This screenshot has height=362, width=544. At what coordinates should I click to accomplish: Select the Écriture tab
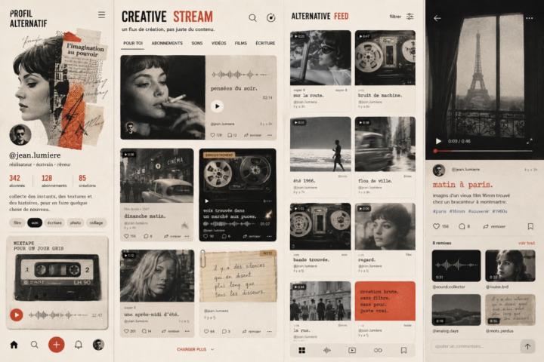pyautogui.click(x=265, y=43)
